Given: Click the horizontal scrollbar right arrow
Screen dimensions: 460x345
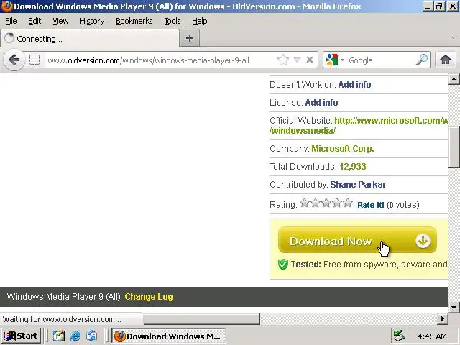Looking at the screenshot, I should [x=442, y=319].
